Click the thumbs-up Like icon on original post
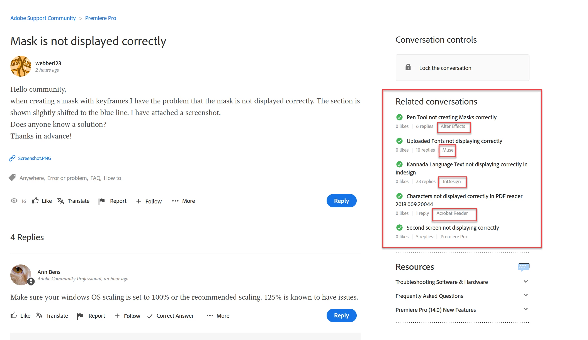 [35, 201]
